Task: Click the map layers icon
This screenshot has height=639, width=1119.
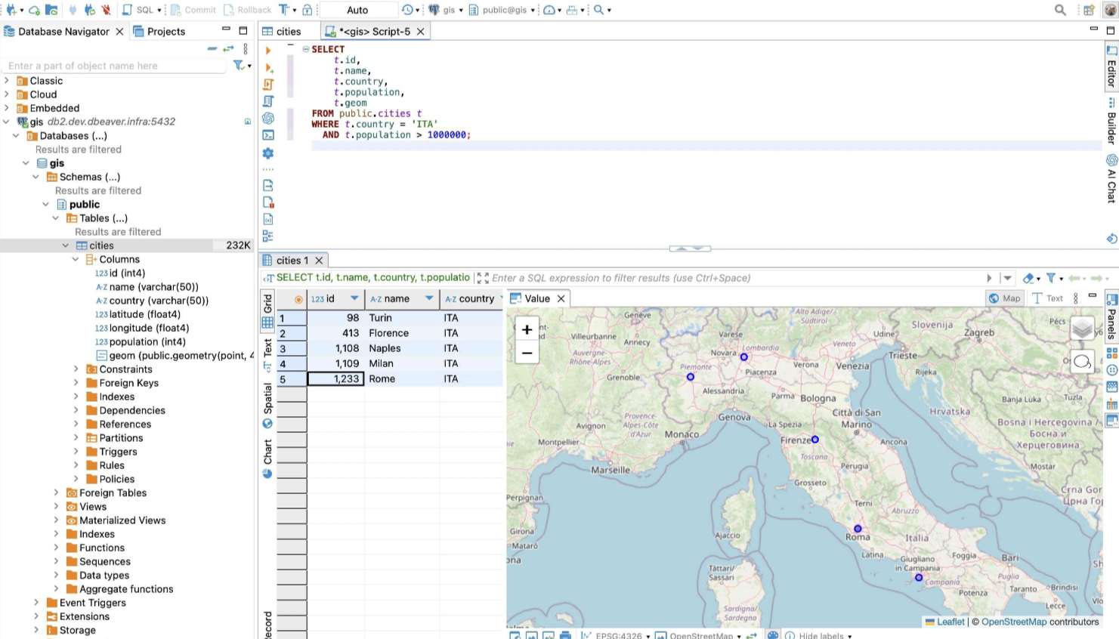Action: 1082,328
